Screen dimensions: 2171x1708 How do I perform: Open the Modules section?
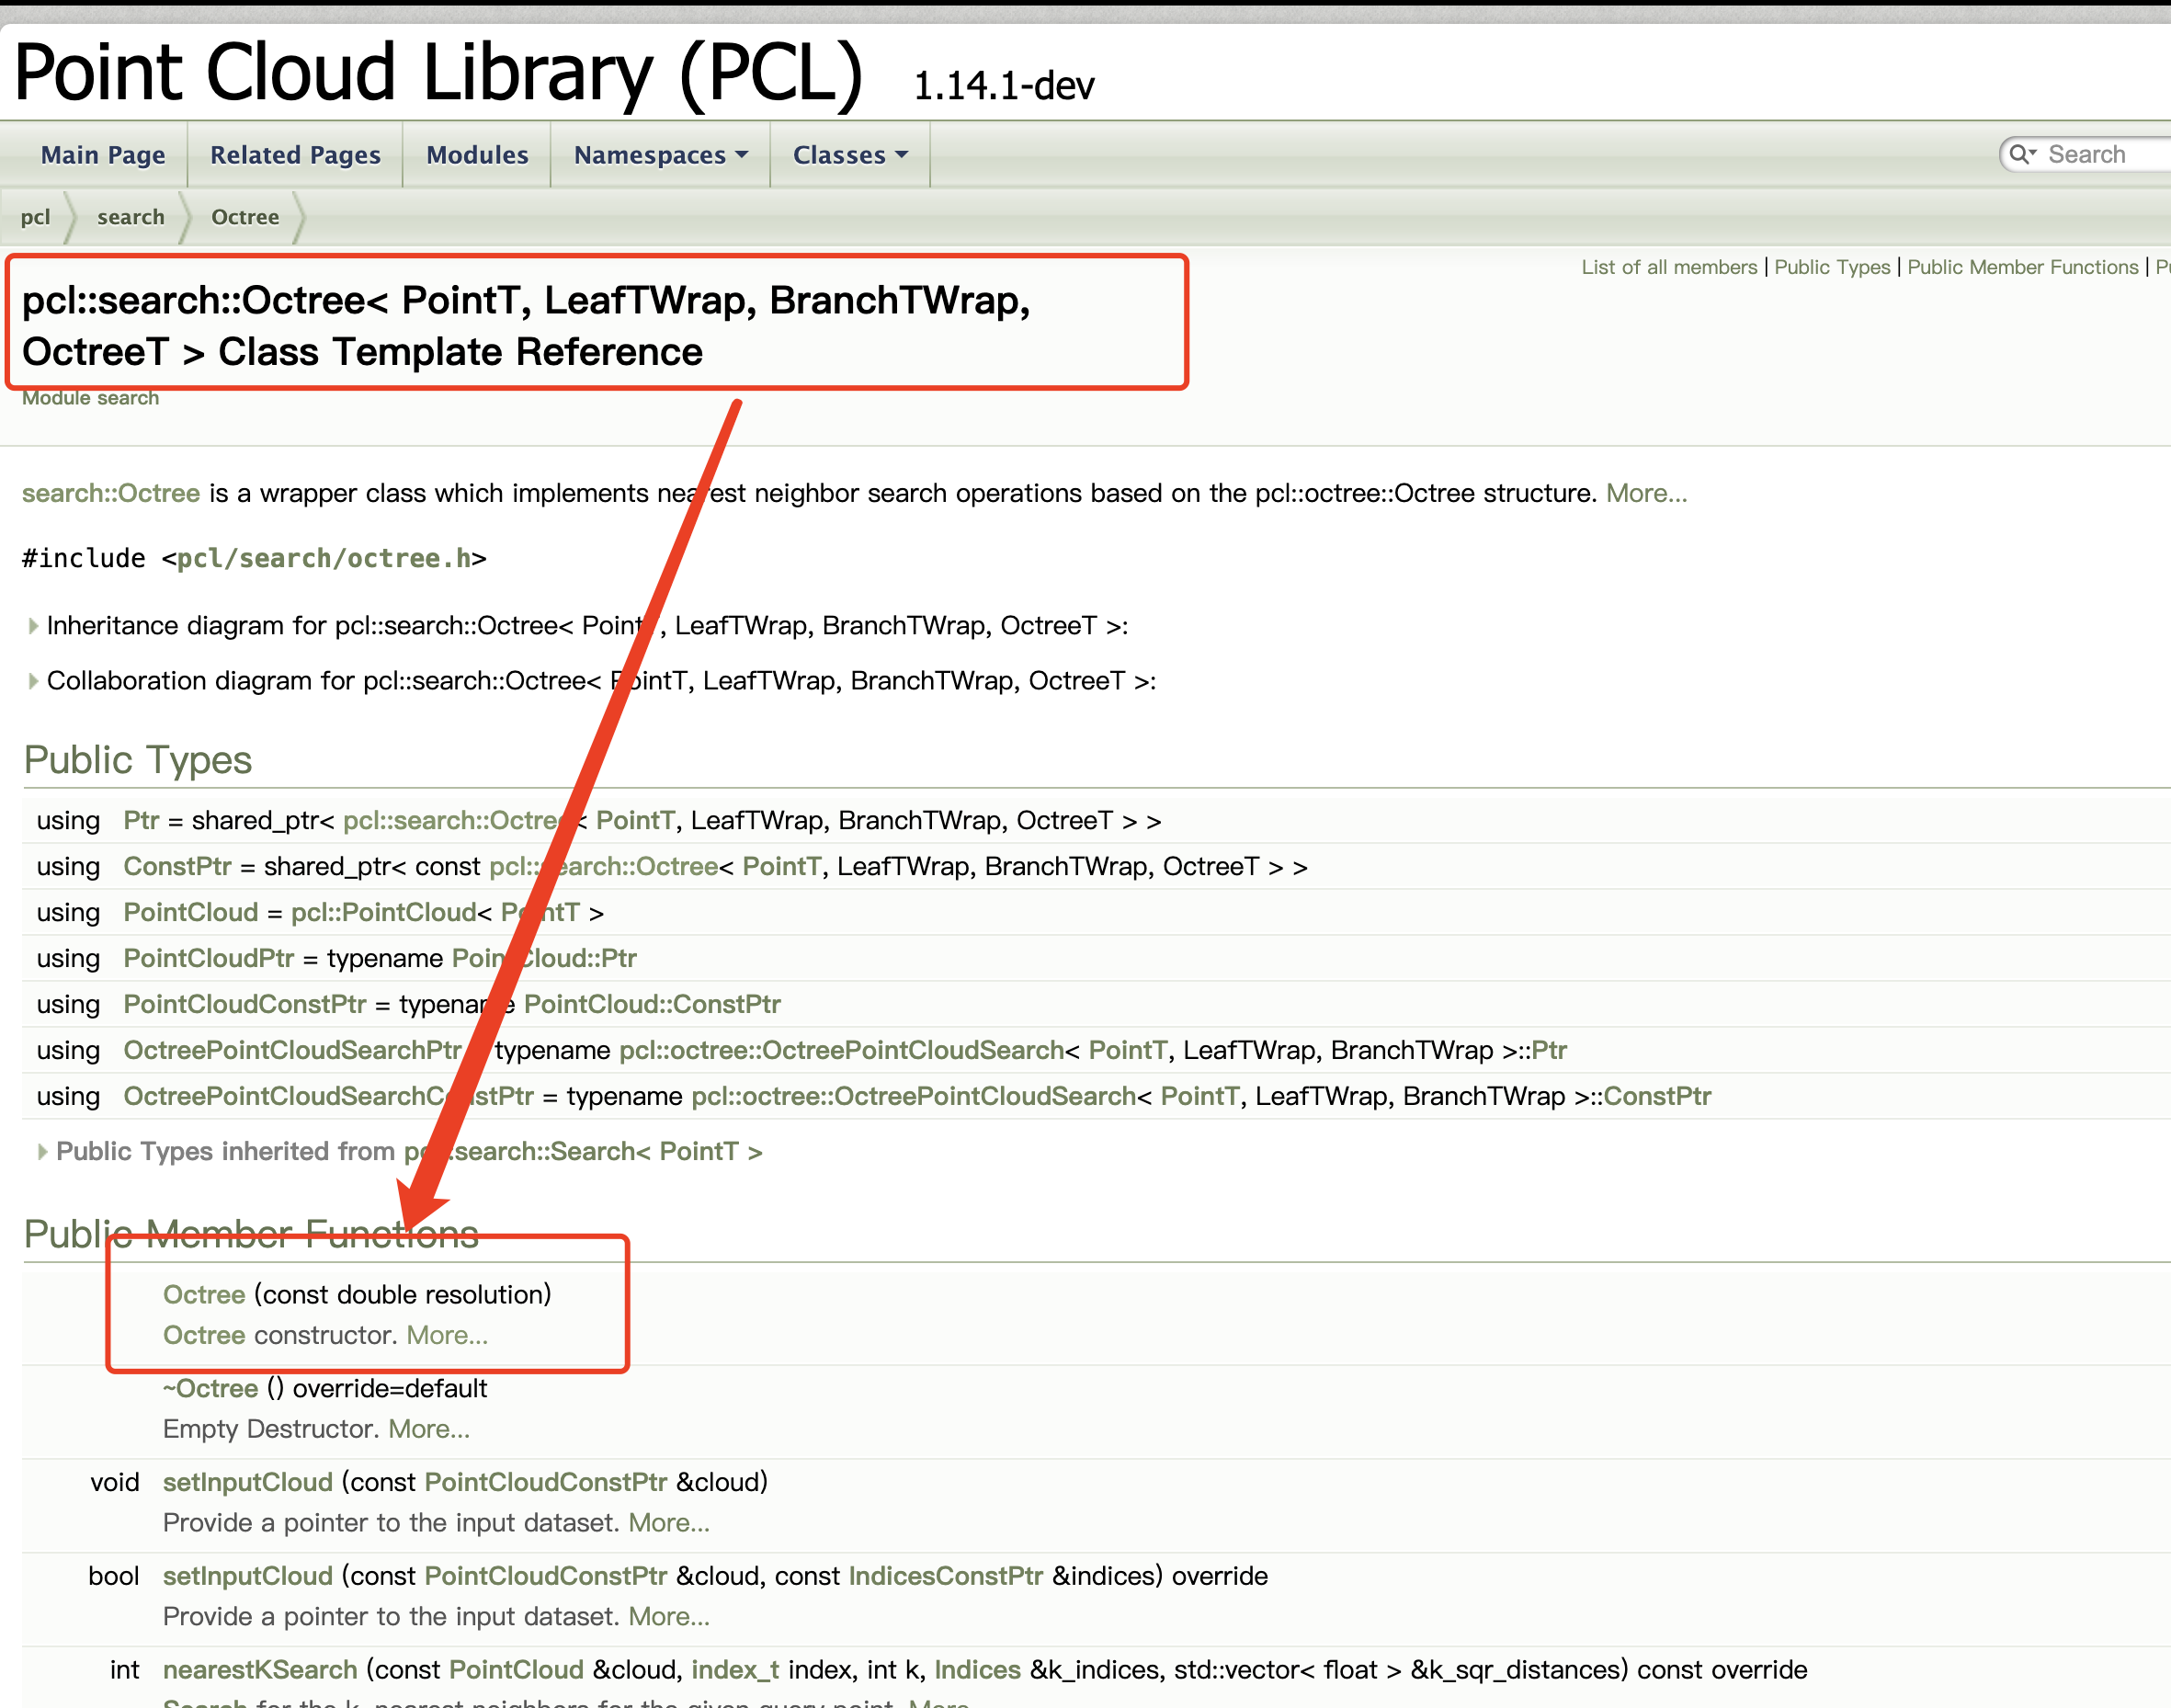tap(477, 154)
